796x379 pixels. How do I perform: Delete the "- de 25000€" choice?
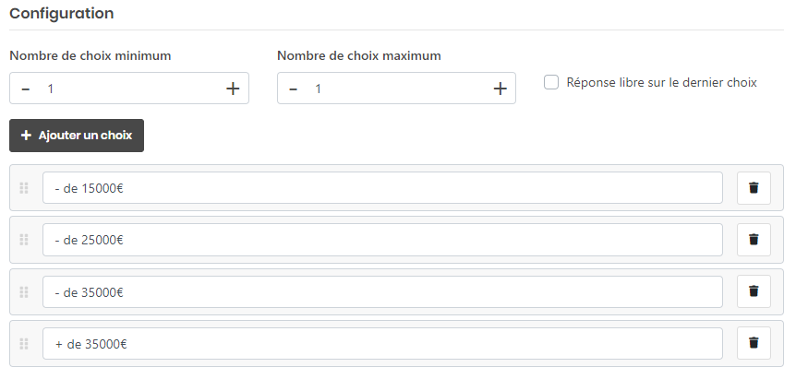pyautogui.click(x=754, y=240)
